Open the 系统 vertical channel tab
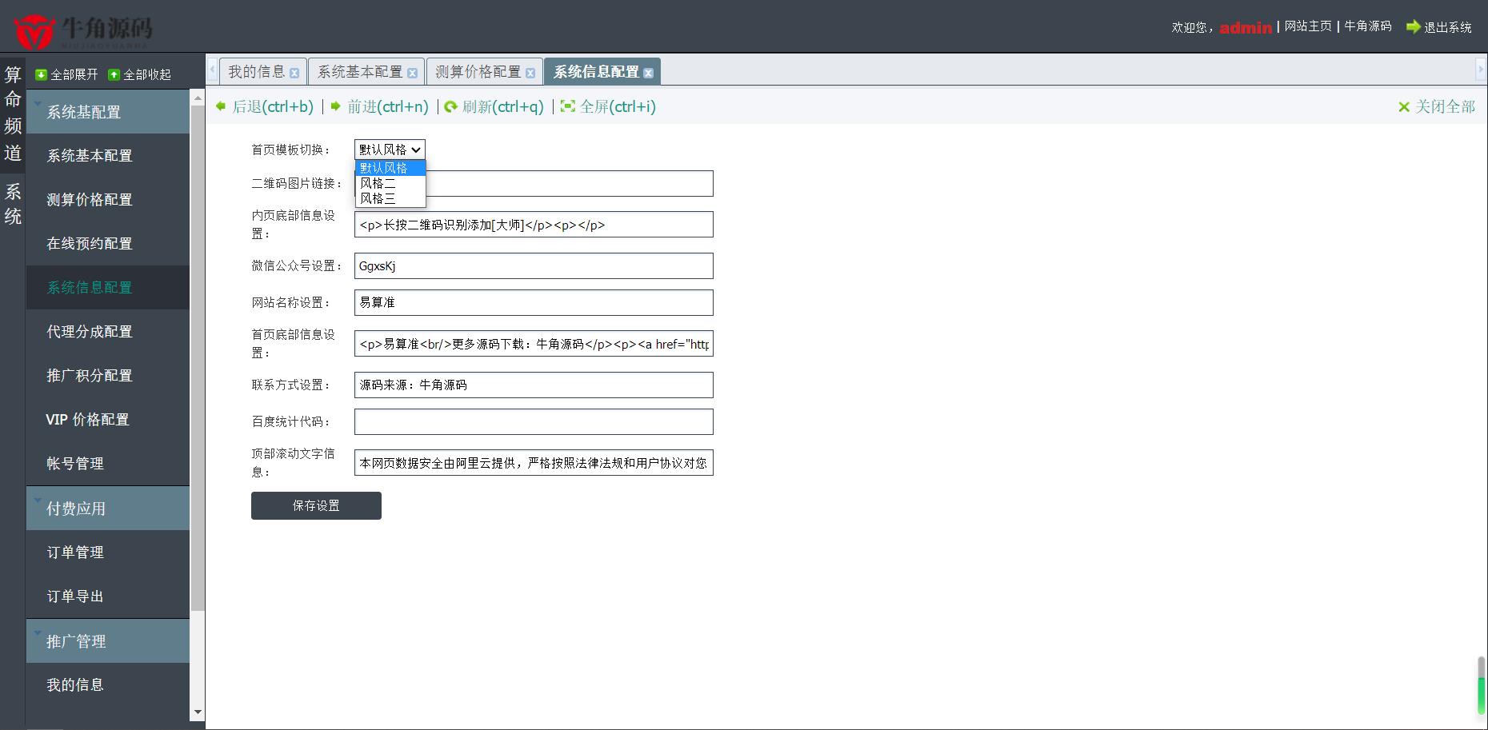The height and width of the screenshot is (730, 1488). coord(13,204)
